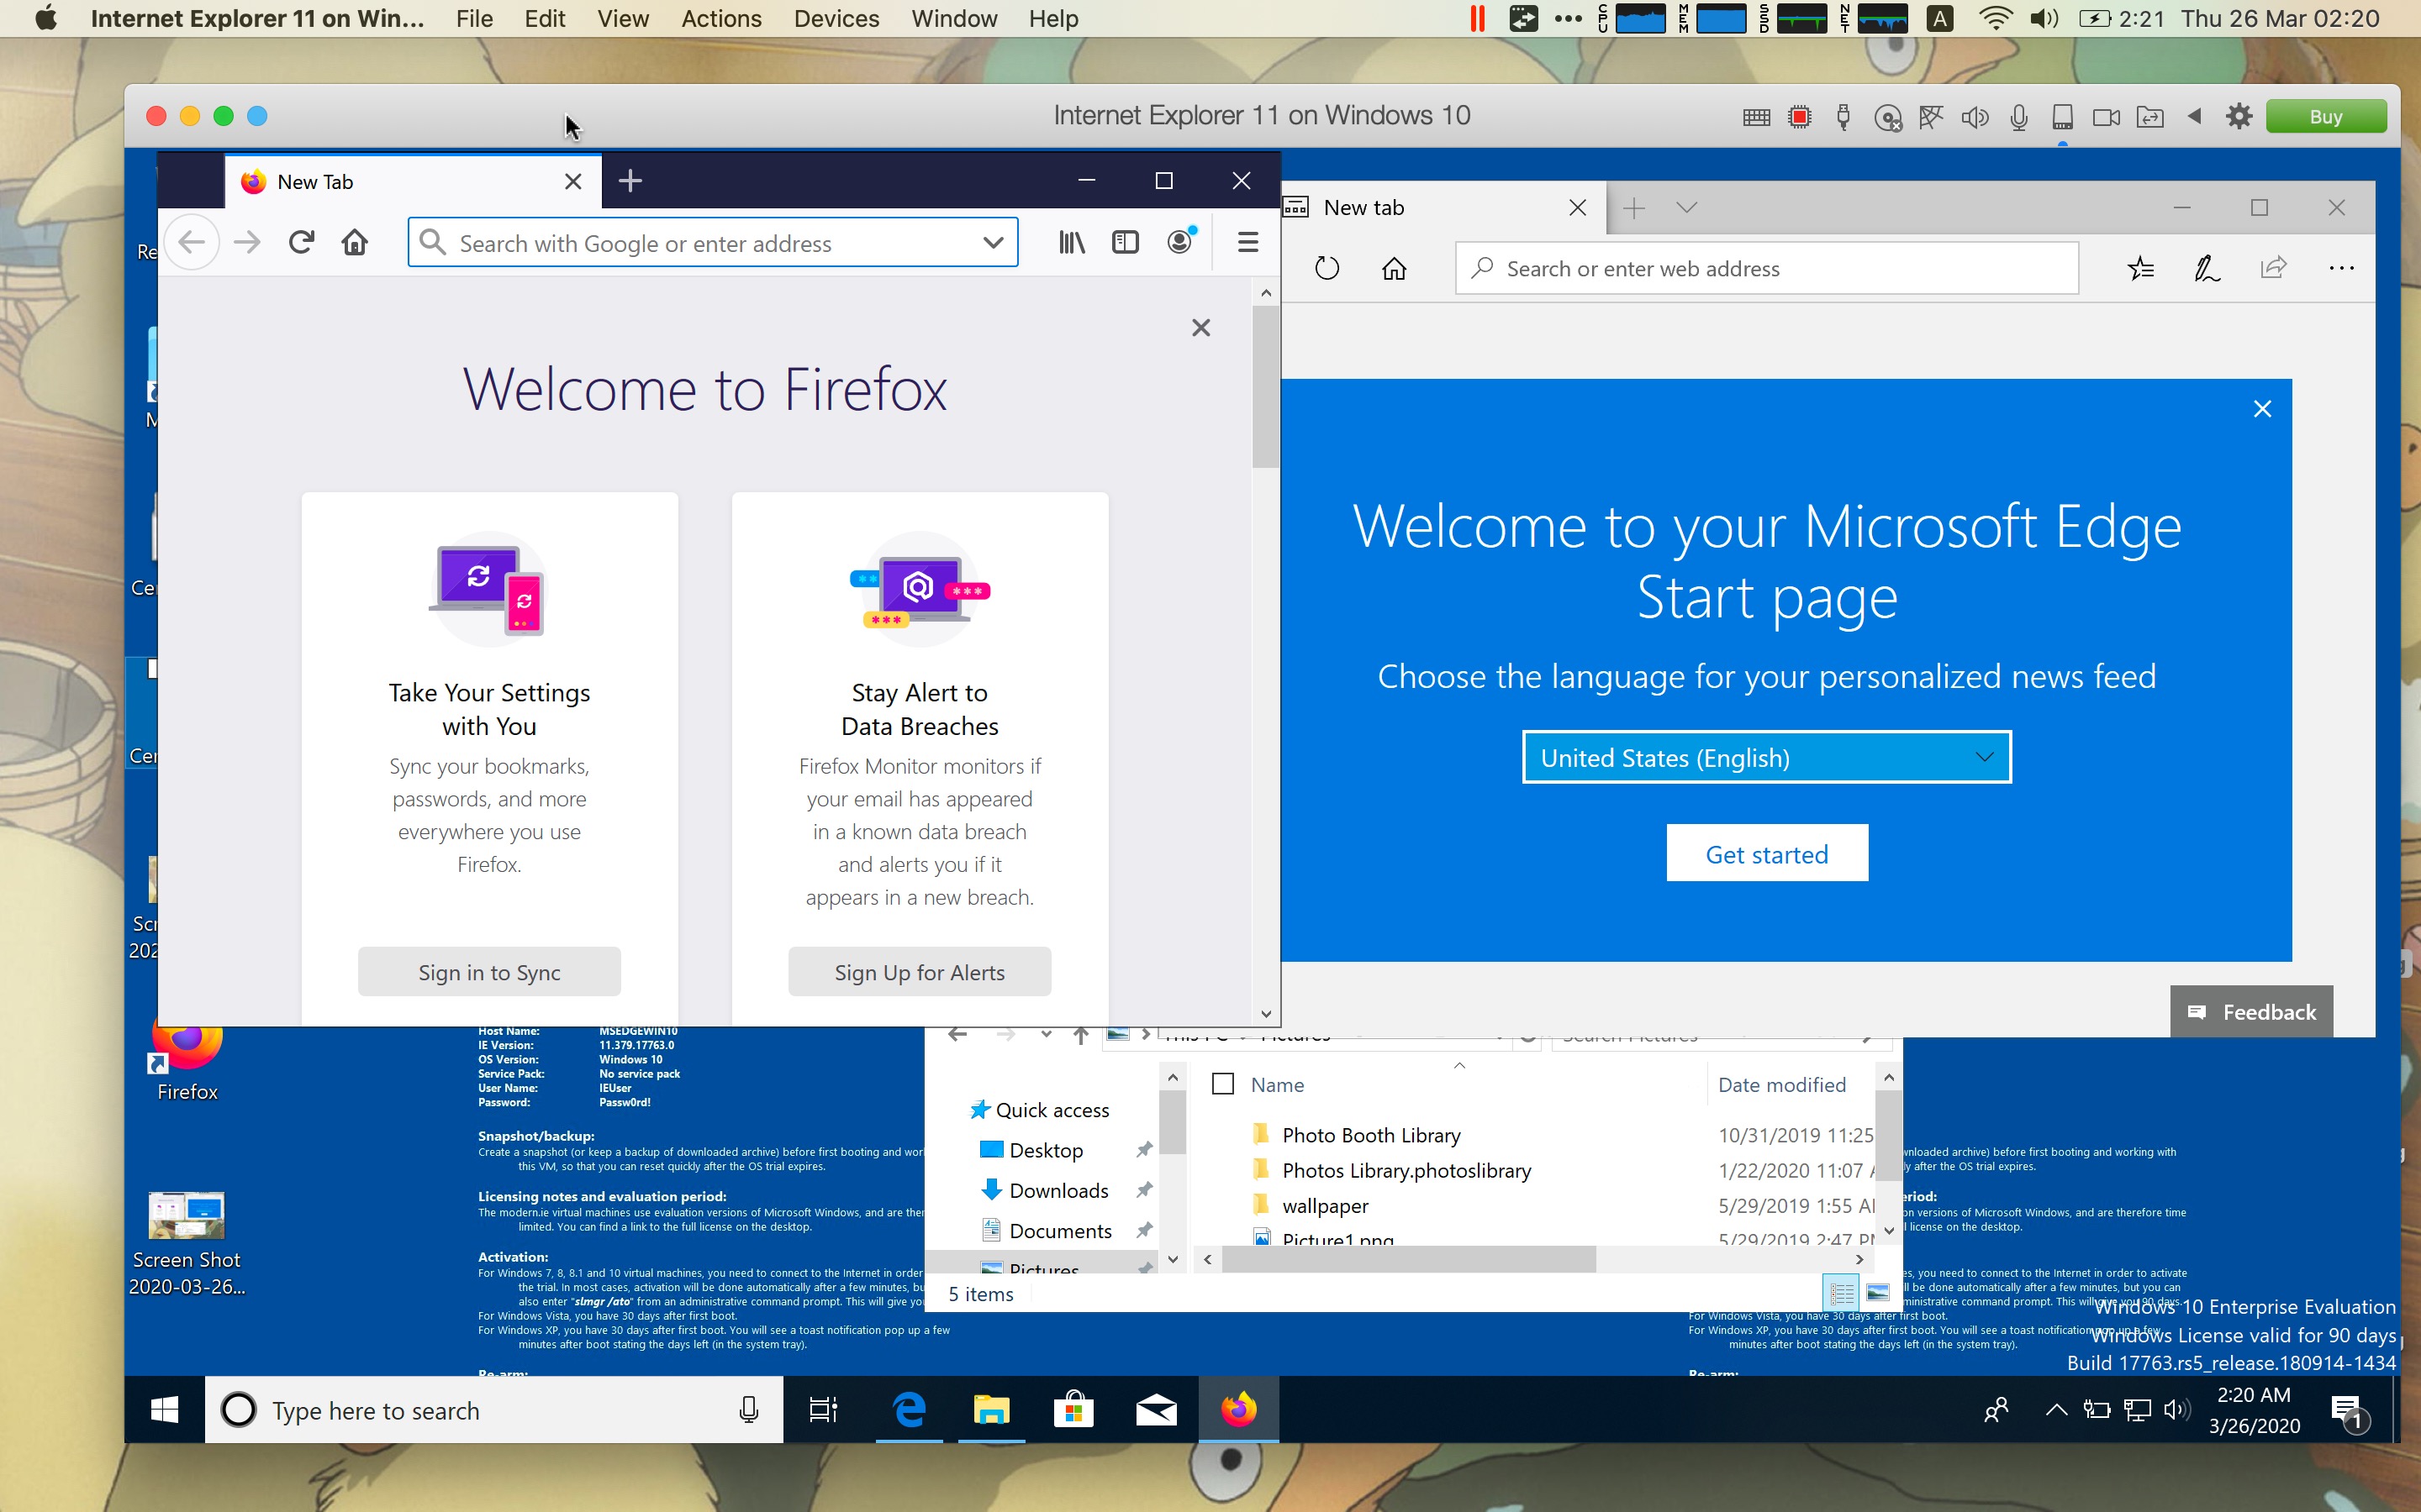Click Firefox back arrow
This screenshot has width=2421, height=1512.
click(191, 242)
